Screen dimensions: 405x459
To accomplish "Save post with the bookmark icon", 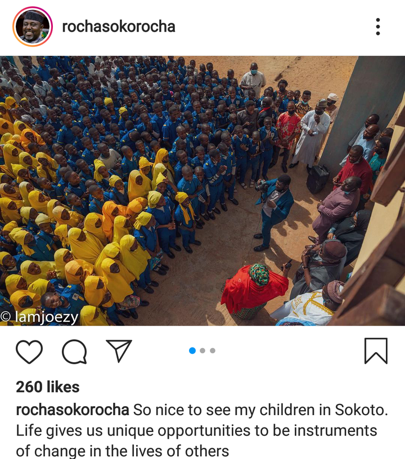I will click(x=376, y=350).
